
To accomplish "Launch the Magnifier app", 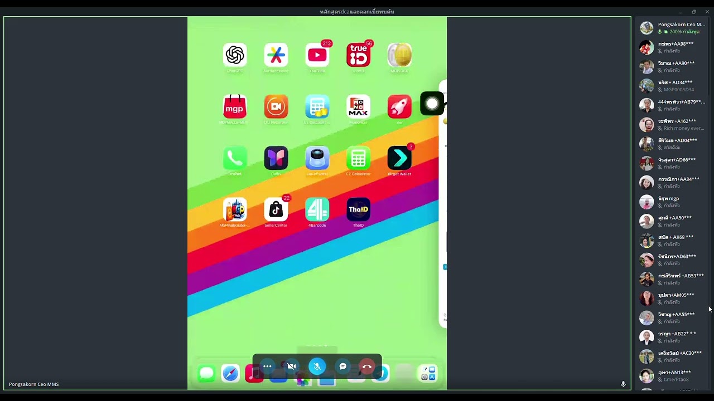I will click(317, 158).
